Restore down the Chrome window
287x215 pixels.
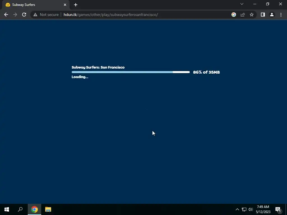click(x=268, y=4)
